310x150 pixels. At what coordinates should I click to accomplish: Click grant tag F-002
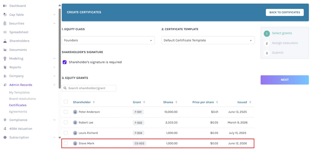(x=138, y=123)
